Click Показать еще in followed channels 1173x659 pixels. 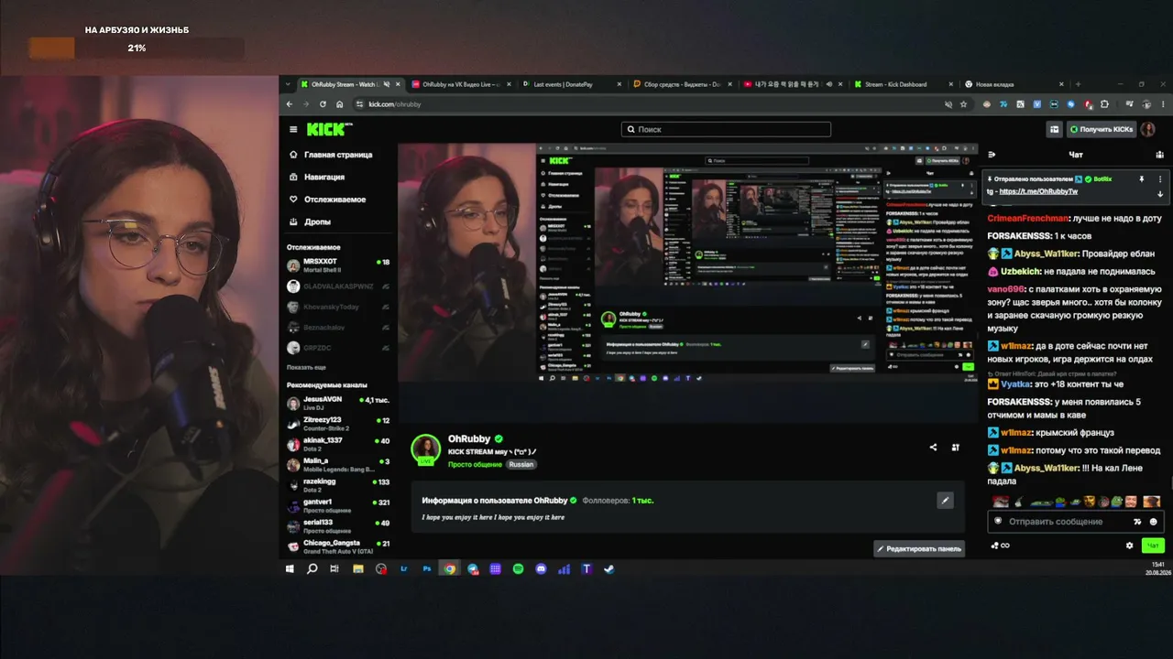pos(306,367)
